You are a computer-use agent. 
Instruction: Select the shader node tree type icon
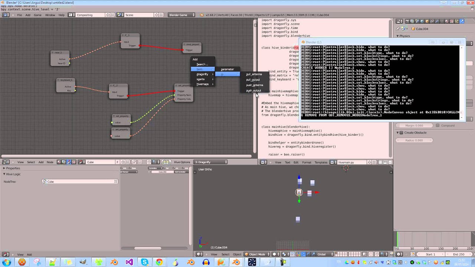59,162
